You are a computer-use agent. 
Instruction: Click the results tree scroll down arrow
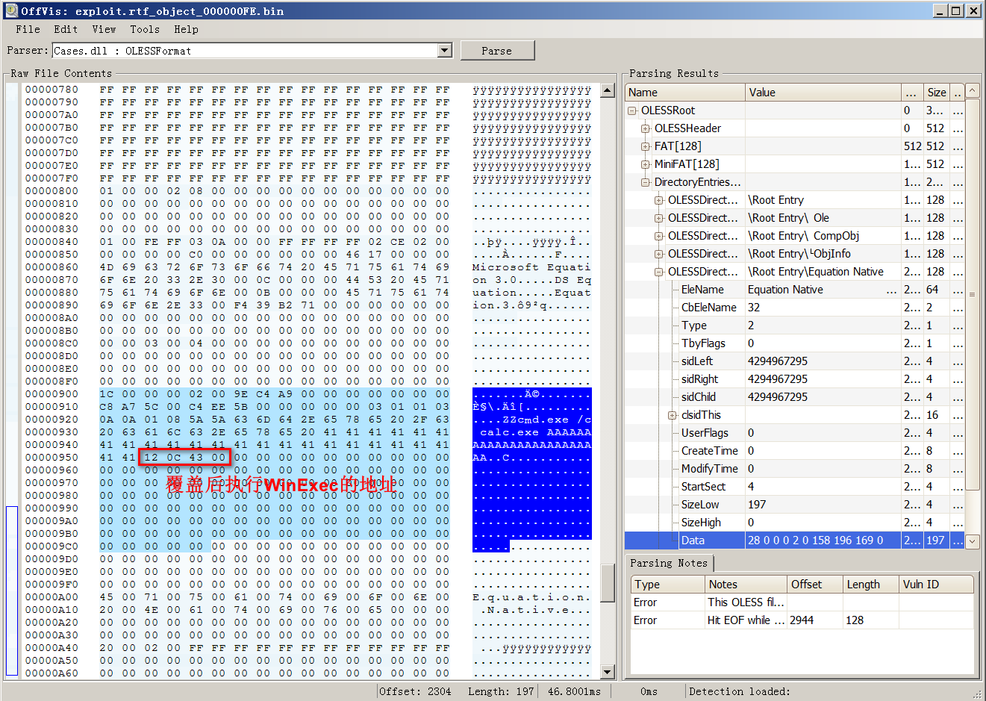(x=972, y=541)
